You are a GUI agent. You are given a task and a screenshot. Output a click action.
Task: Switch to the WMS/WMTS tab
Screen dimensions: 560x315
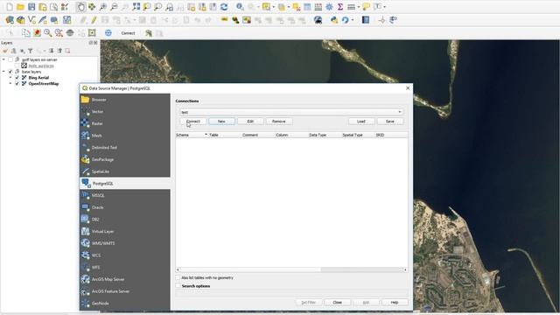(125, 243)
